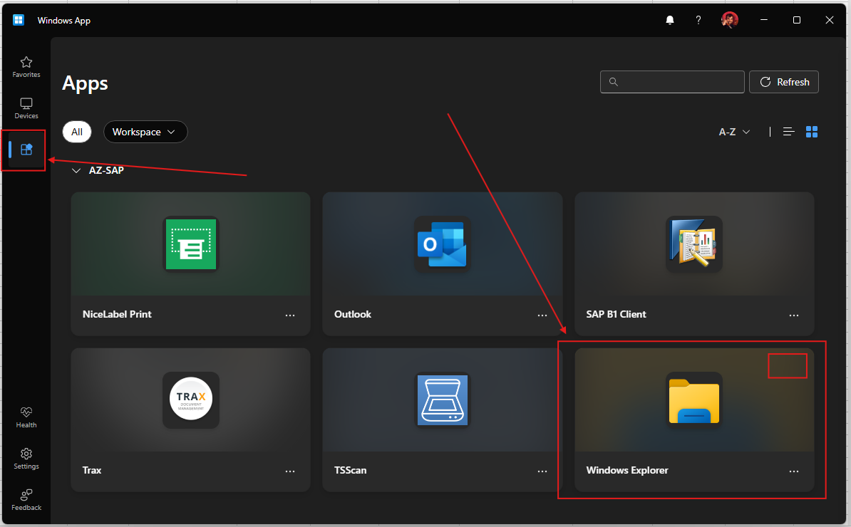Open the help question mark
851x527 pixels.
698,21
